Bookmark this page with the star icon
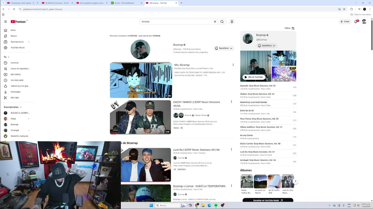 tap(344, 9)
